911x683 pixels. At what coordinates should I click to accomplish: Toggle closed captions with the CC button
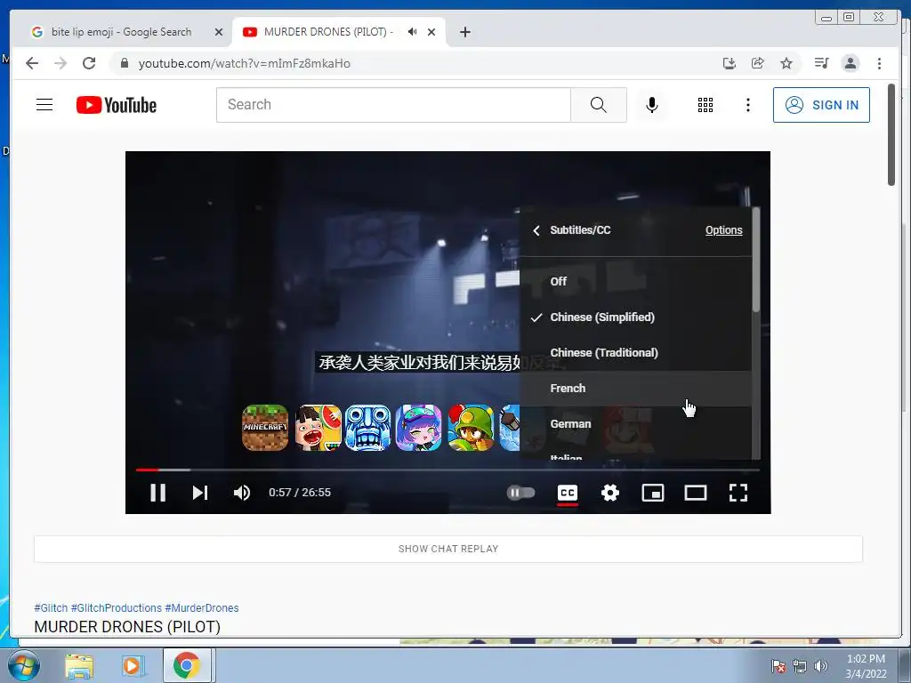(x=567, y=493)
